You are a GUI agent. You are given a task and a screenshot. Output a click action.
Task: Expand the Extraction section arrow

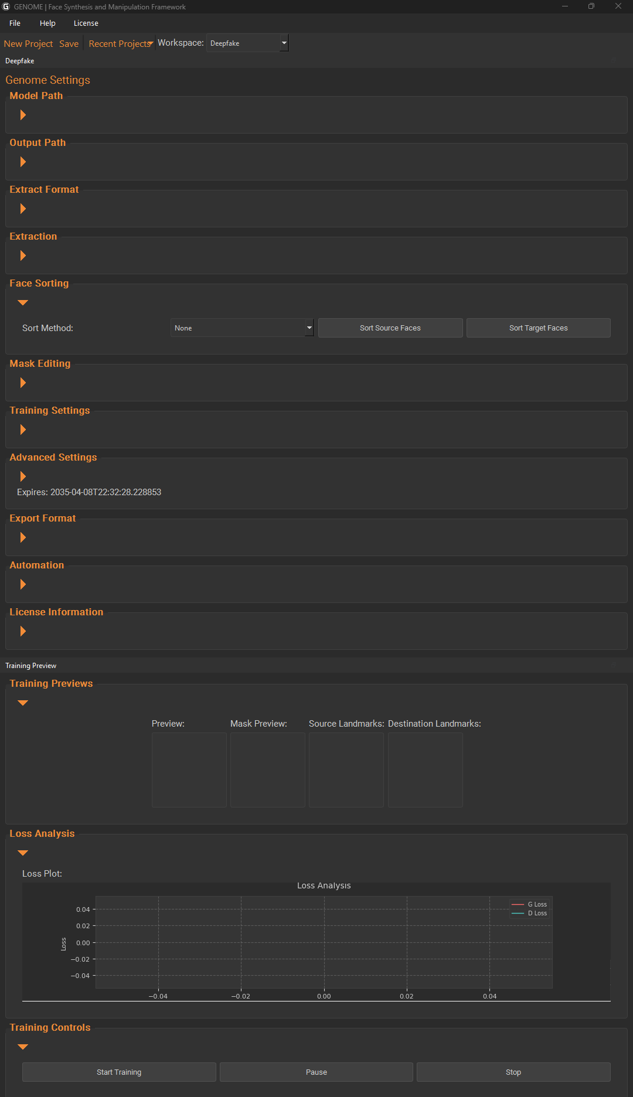(23, 255)
